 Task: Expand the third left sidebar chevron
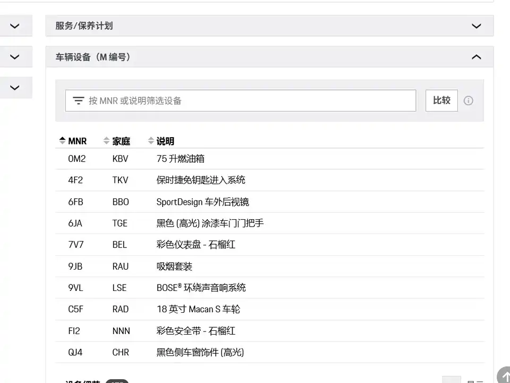(x=15, y=88)
